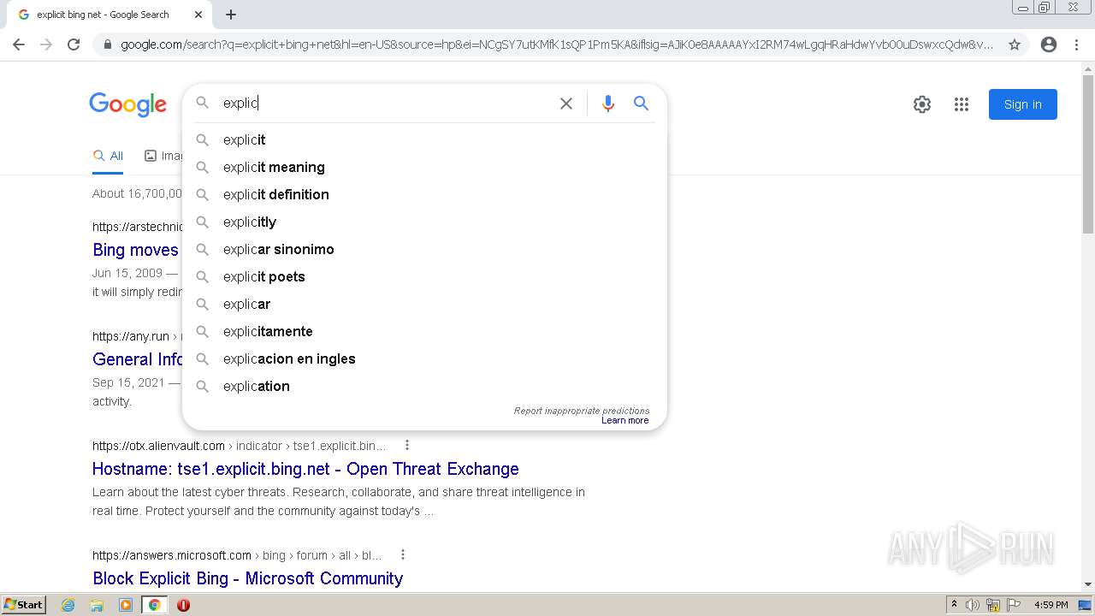Screen dimensions: 1095x616
Task: Open 'Block Explicit Bing - Microsoft Community' result
Action: 247,578
